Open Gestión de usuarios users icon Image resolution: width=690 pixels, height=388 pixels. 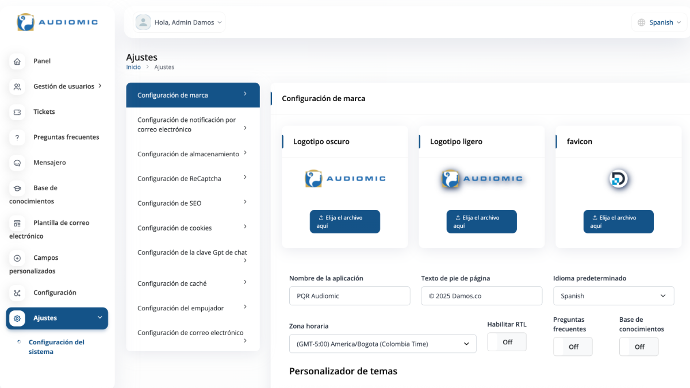click(17, 87)
